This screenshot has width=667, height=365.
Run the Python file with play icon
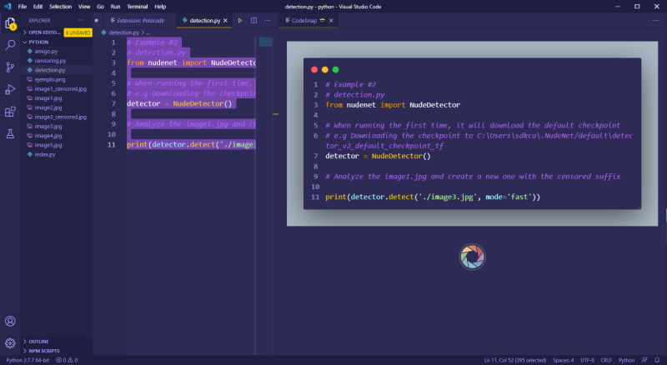click(x=240, y=21)
